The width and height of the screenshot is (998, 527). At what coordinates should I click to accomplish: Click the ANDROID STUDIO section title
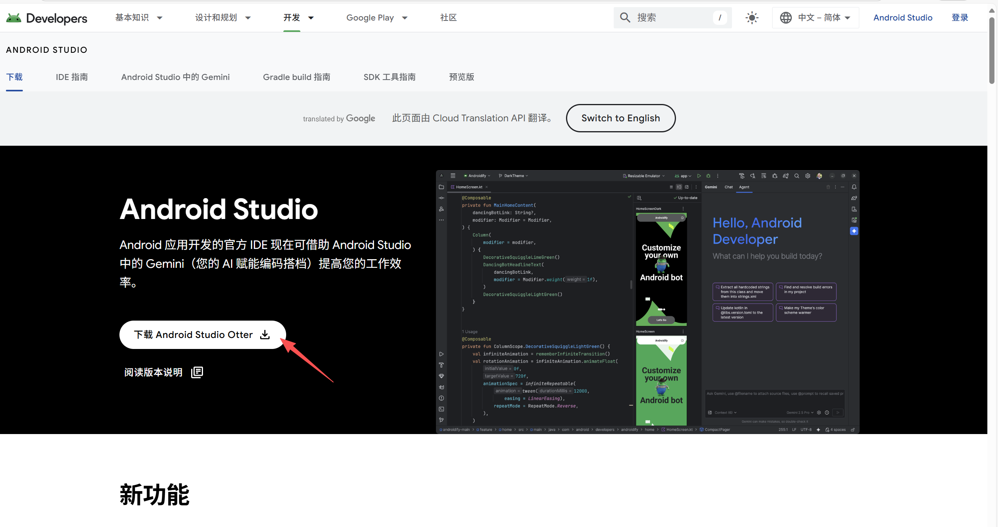pos(47,50)
